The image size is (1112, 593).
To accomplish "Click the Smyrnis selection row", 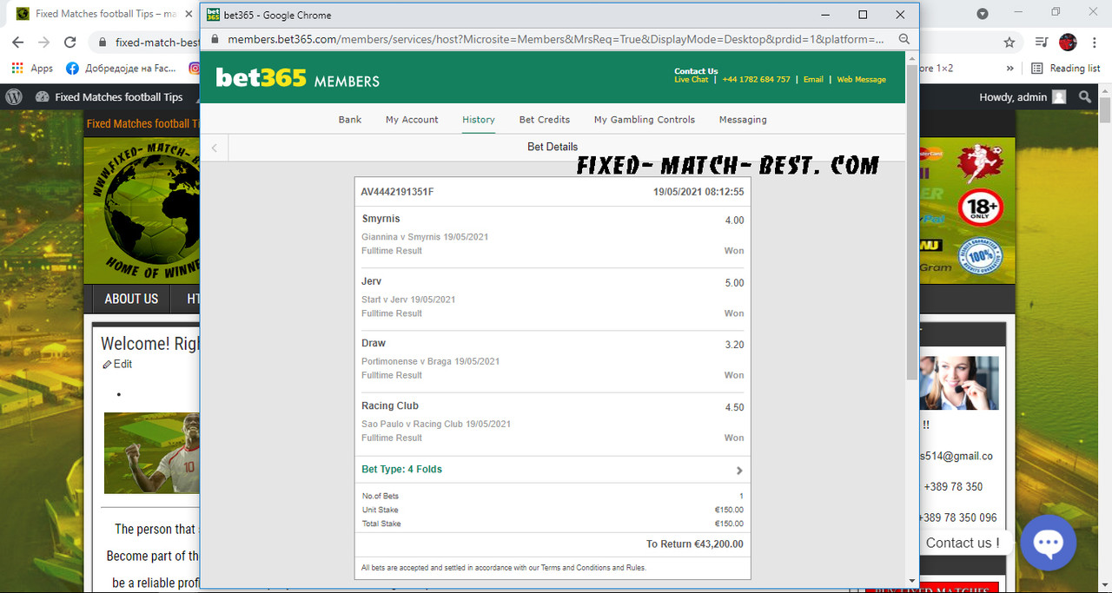I will (553, 236).
